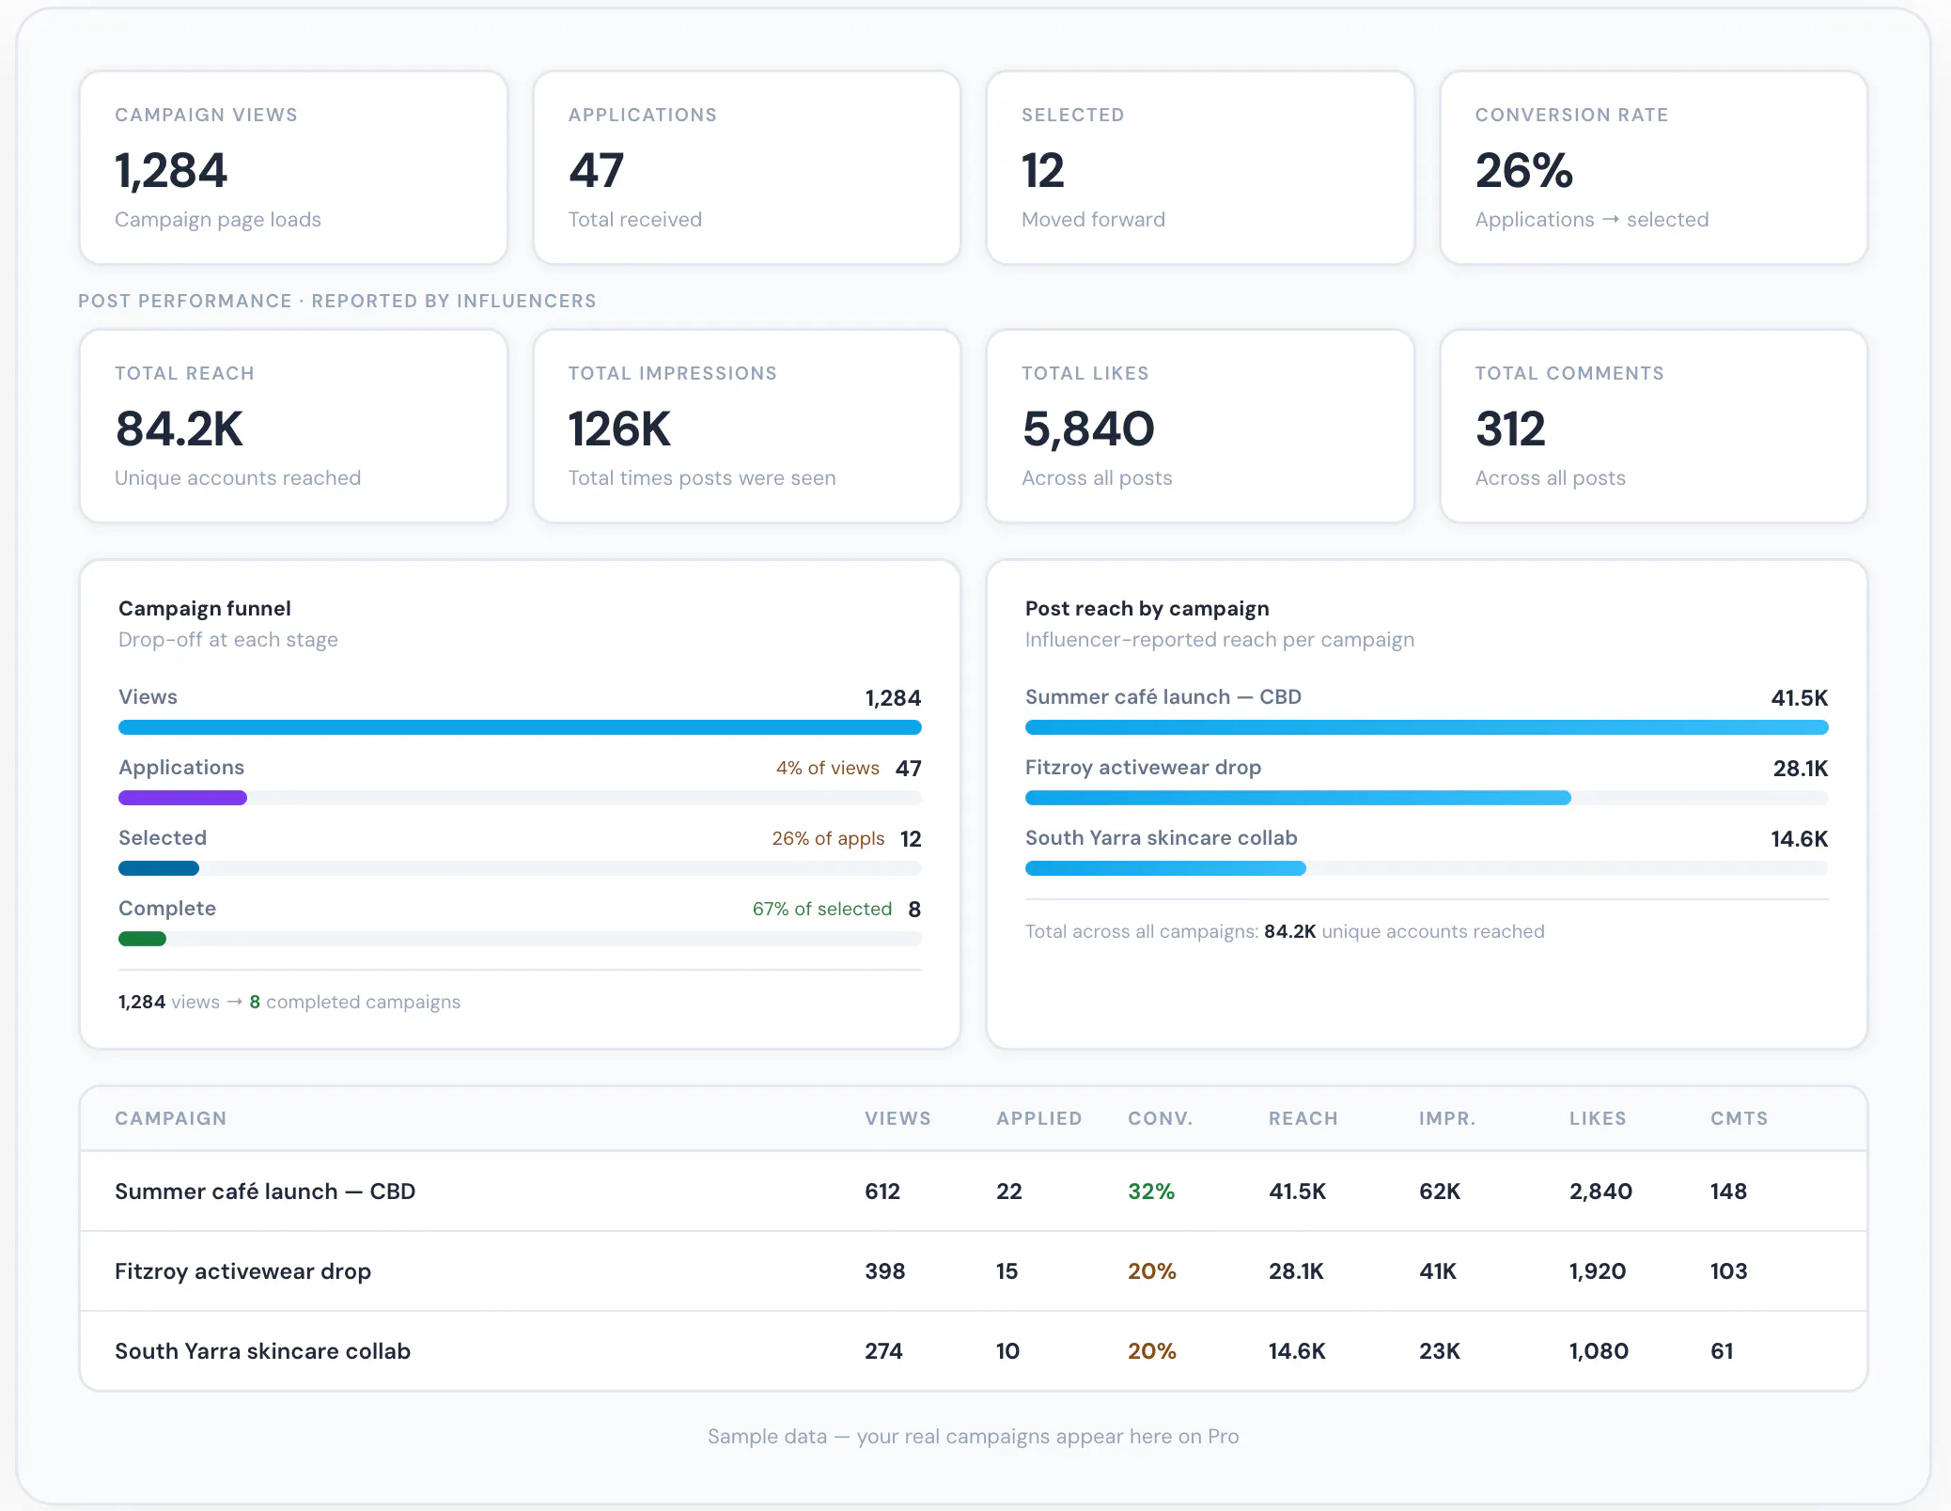This screenshot has width=1951, height=1511.
Task: Click the South Yarra skincare collab reach bar
Action: click(1165, 868)
